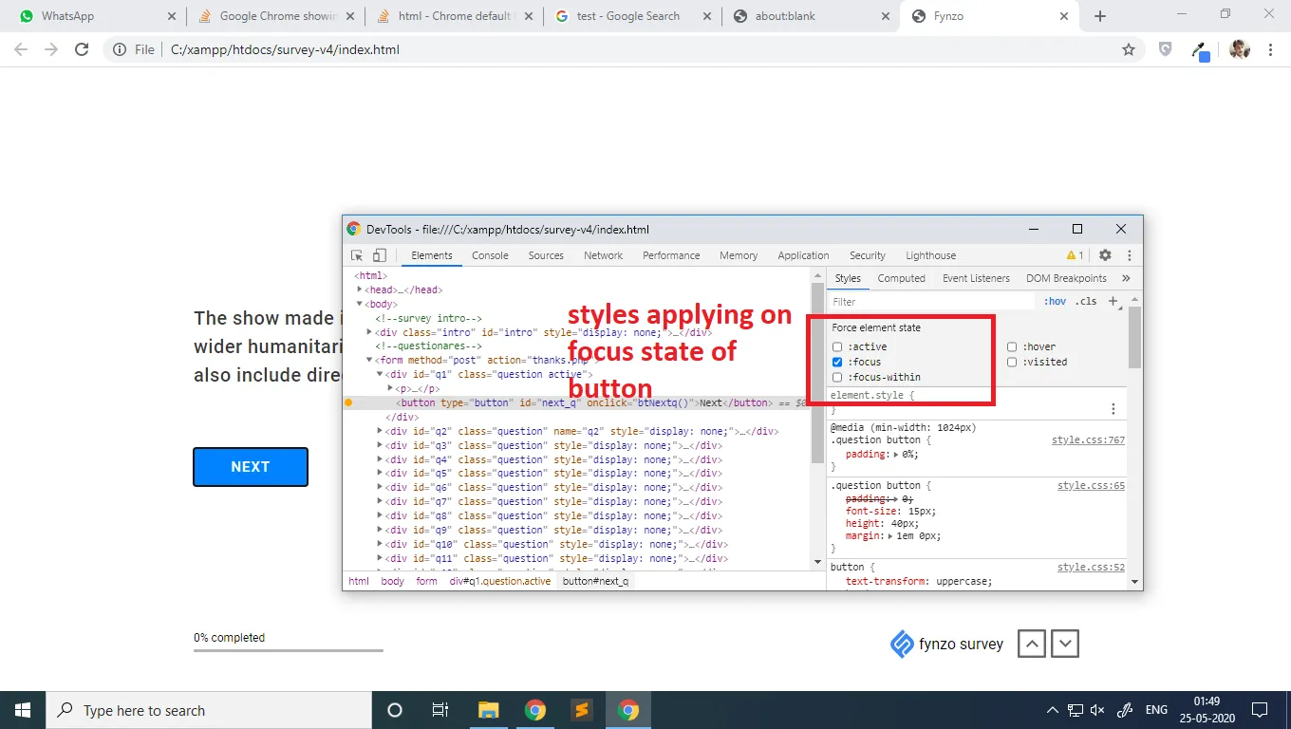Uncheck the :focus forced state checkbox
The height and width of the screenshot is (729, 1291).
tap(837, 363)
